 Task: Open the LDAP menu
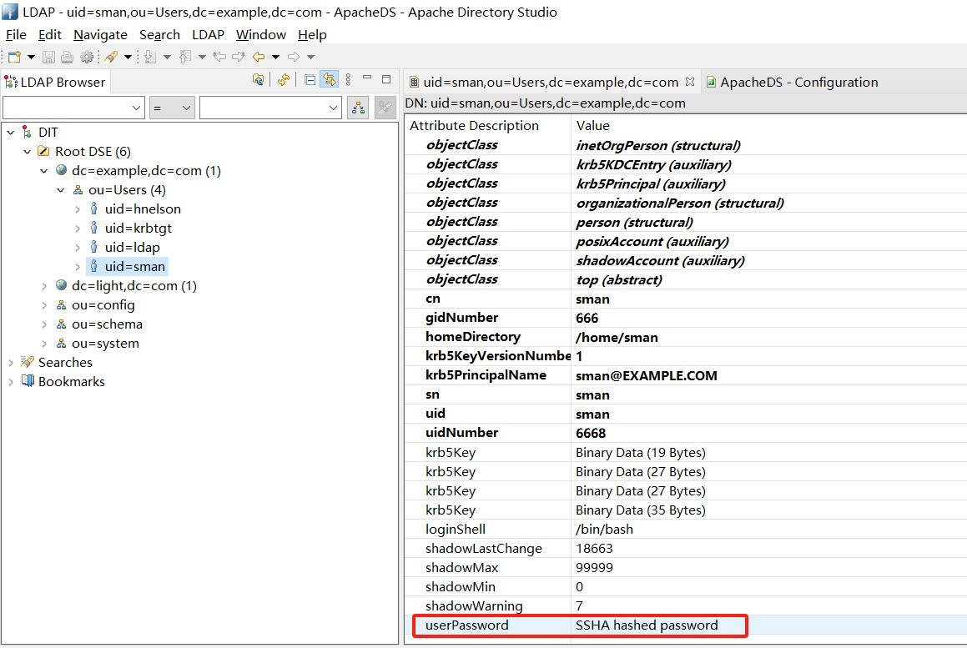coord(208,35)
